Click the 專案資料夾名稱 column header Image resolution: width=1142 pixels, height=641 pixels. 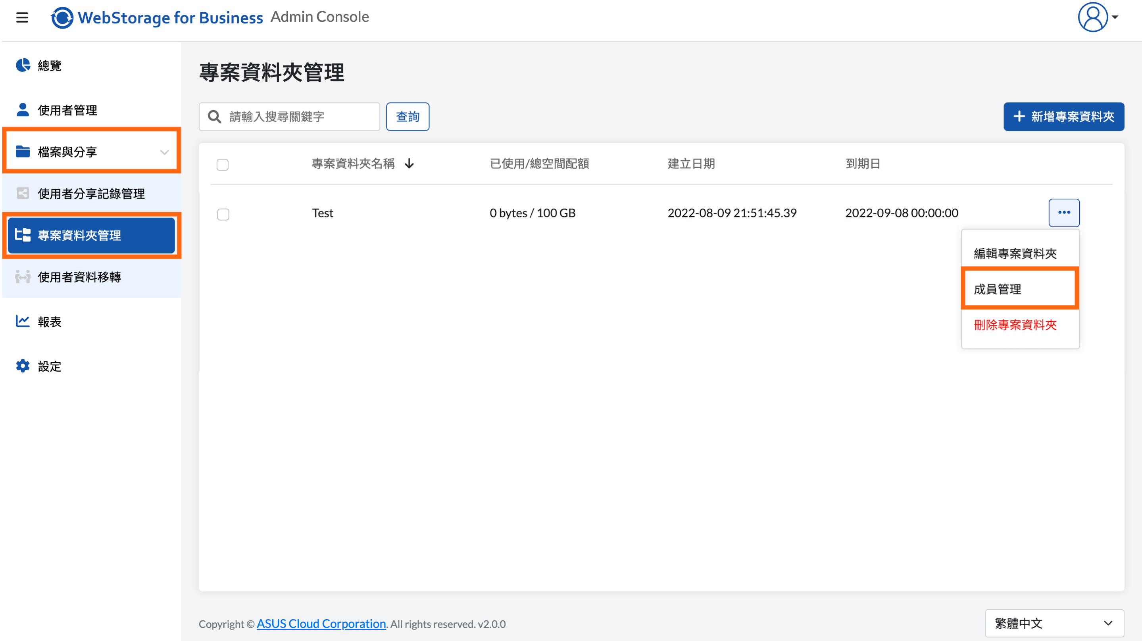(353, 163)
